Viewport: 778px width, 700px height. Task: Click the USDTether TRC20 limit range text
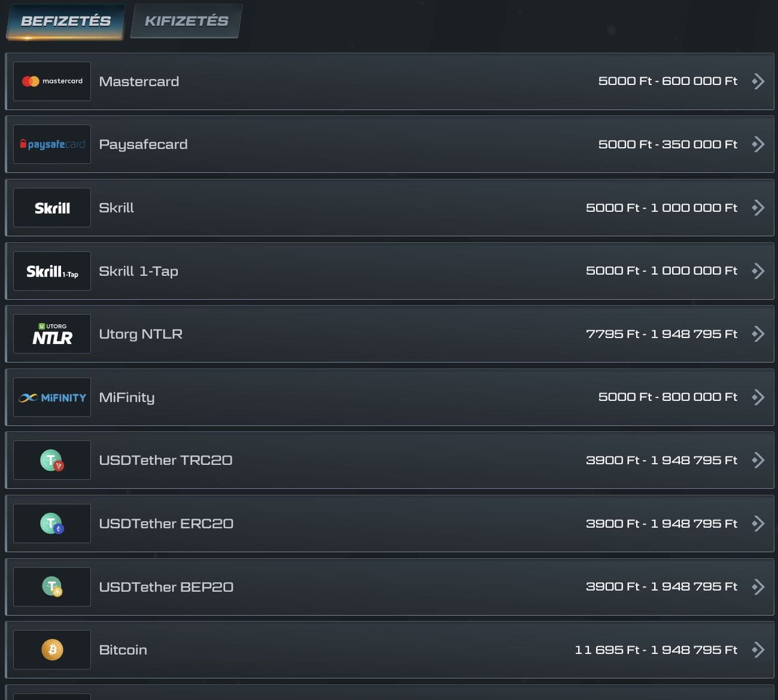pyautogui.click(x=661, y=460)
